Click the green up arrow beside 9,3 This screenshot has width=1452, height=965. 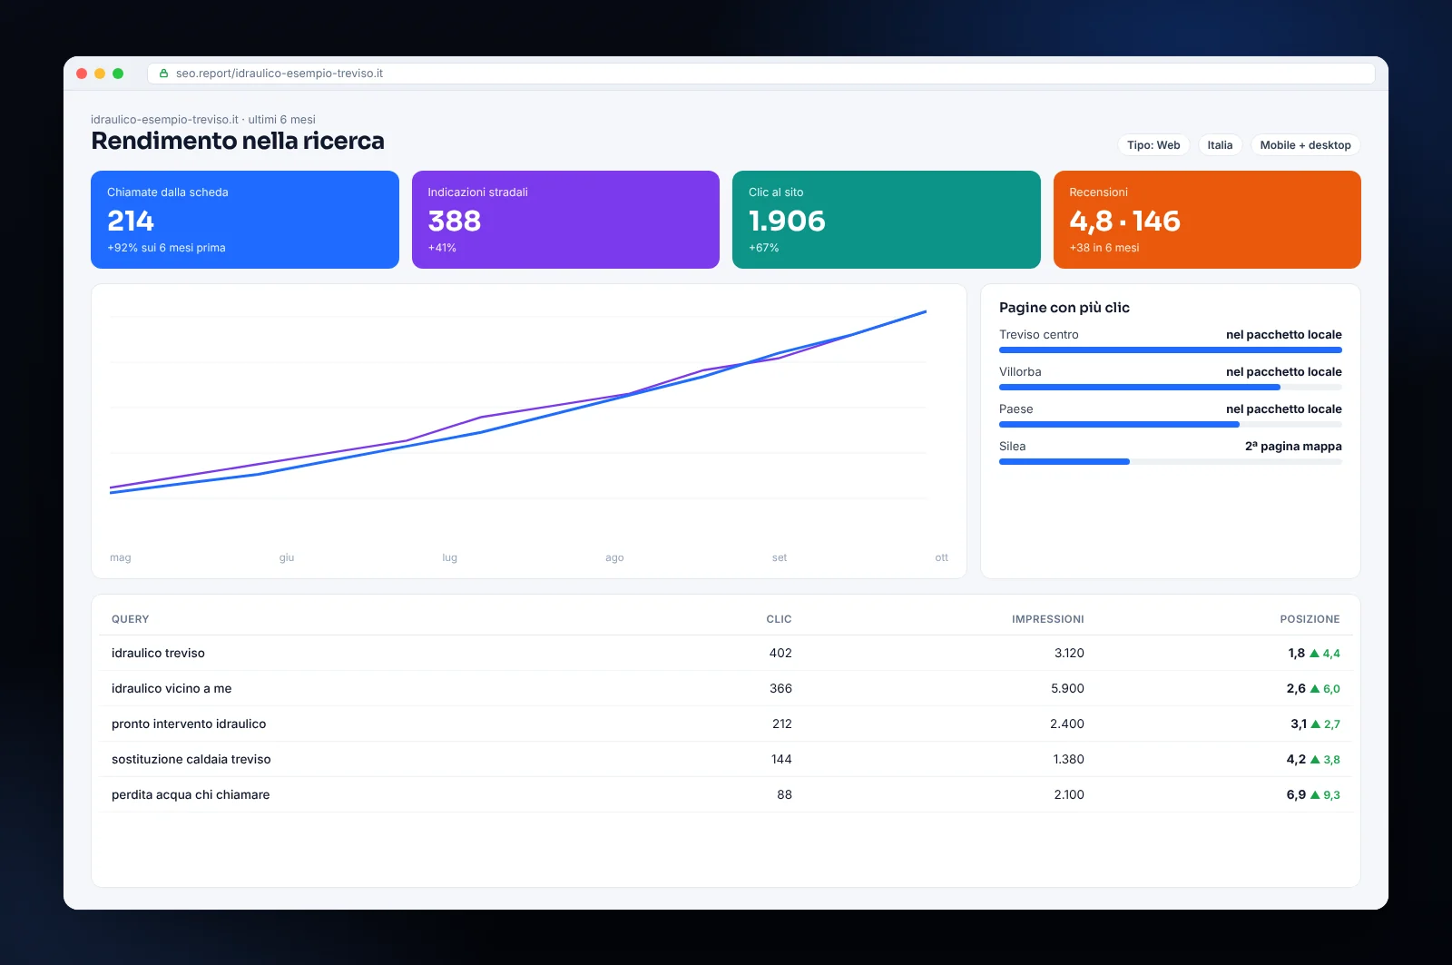[1315, 794]
